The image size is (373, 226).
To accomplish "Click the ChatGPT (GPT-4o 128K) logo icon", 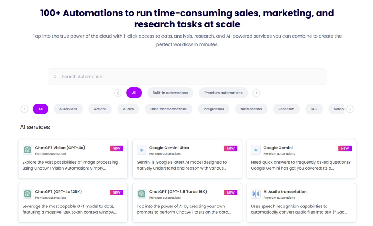I will (x=27, y=194).
